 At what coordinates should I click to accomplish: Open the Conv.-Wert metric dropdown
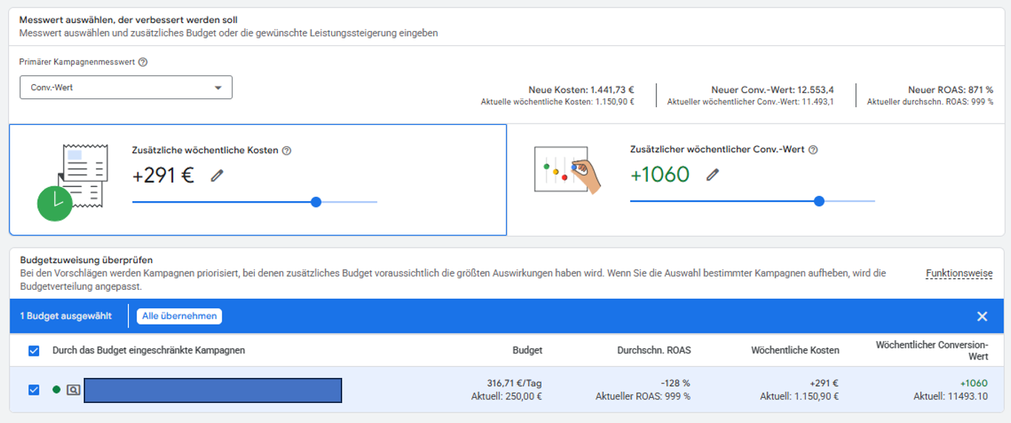126,87
